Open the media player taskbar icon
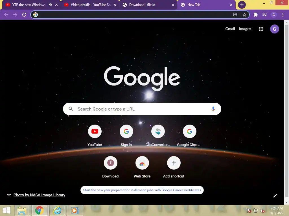This screenshot has height=216, width=289. click(x=75, y=210)
